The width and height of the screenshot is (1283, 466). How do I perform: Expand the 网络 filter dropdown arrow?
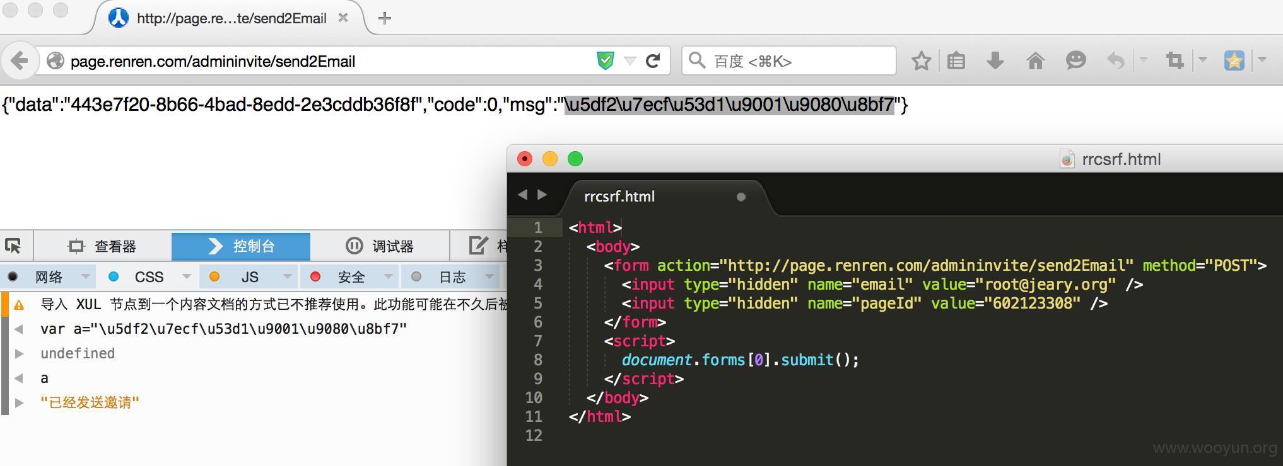point(86,276)
